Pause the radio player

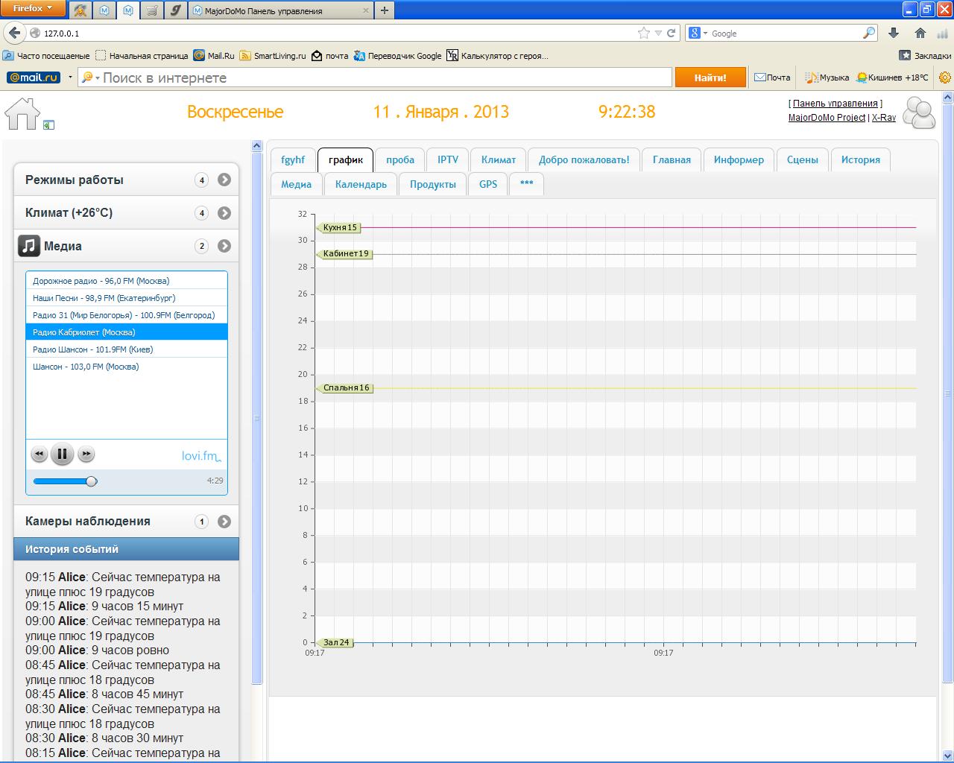[63, 454]
